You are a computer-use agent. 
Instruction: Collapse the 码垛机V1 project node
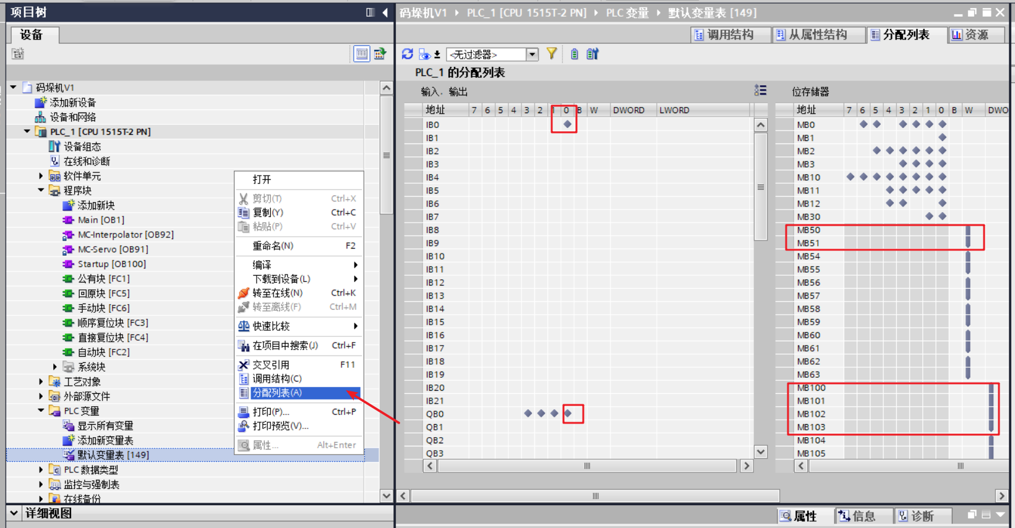[x=14, y=87]
